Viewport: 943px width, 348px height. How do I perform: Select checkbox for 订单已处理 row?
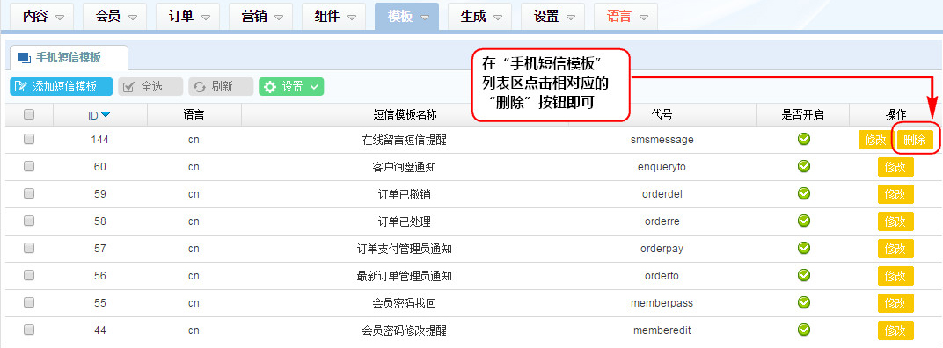(29, 221)
